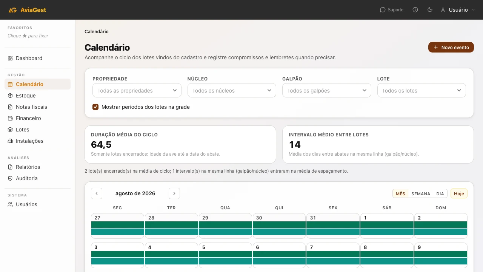Click the Instalações building icon

point(10,141)
